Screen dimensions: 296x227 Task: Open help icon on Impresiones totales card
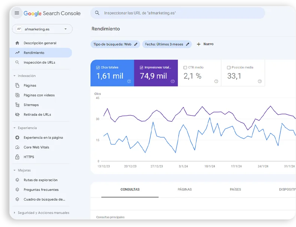pos(173,81)
